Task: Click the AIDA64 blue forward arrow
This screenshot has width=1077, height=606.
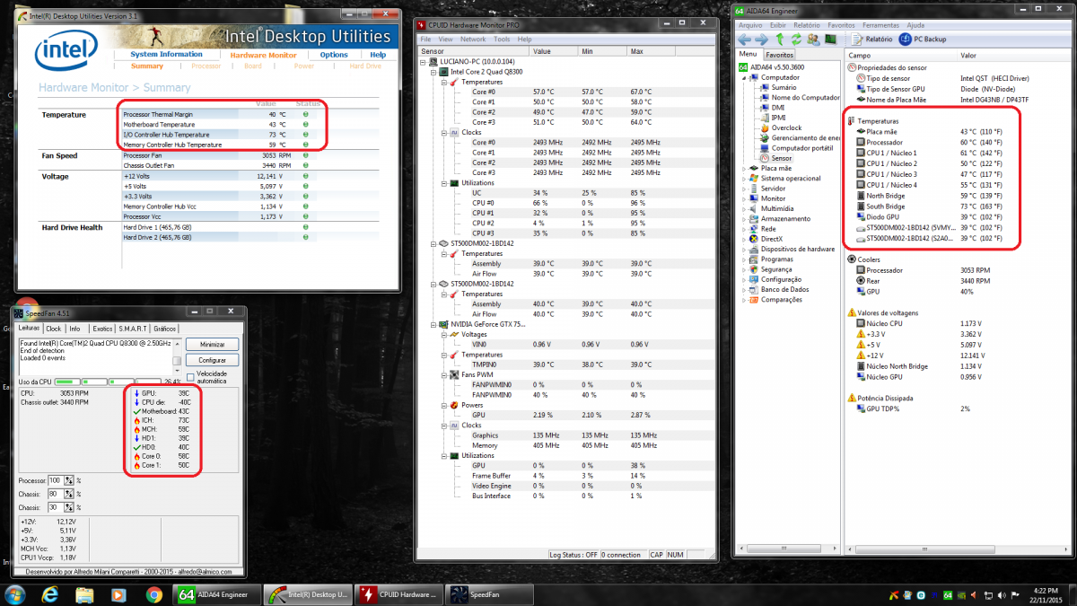Action: [761, 40]
